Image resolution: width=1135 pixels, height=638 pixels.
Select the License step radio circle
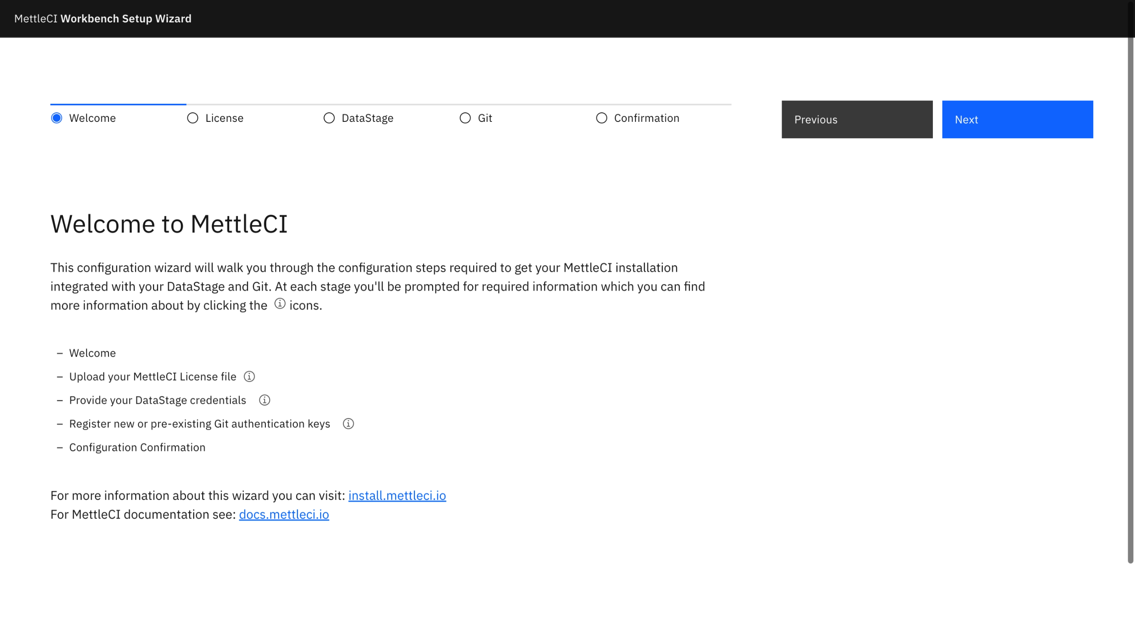click(193, 118)
